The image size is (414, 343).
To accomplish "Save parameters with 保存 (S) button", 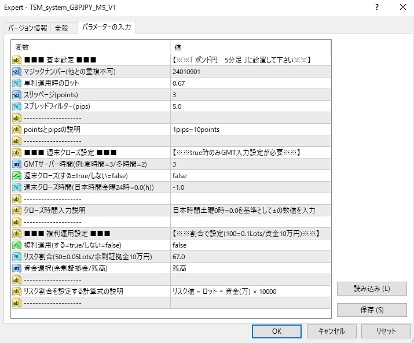I will point(372,310).
